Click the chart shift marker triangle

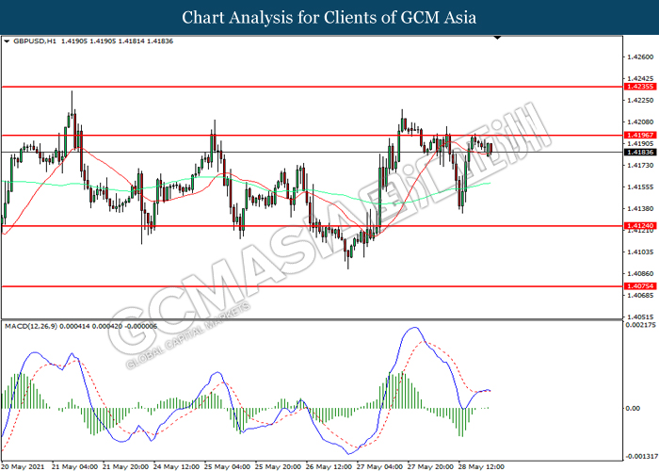pyautogui.click(x=497, y=38)
